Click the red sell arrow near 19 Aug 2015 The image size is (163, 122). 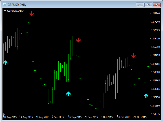[x=32, y=13]
